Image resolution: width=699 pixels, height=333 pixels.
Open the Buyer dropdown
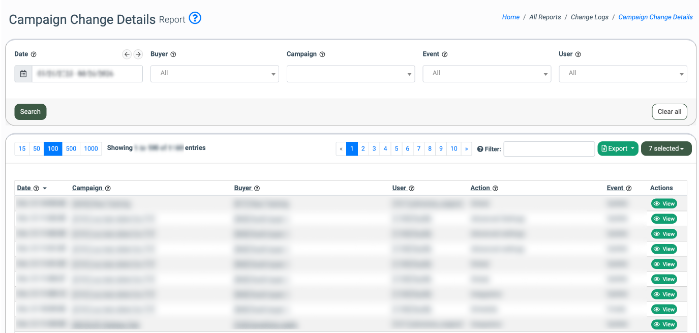215,74
